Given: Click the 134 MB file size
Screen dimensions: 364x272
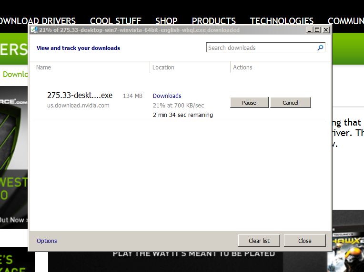Looking at the screenshot, I should click(132, 96).
